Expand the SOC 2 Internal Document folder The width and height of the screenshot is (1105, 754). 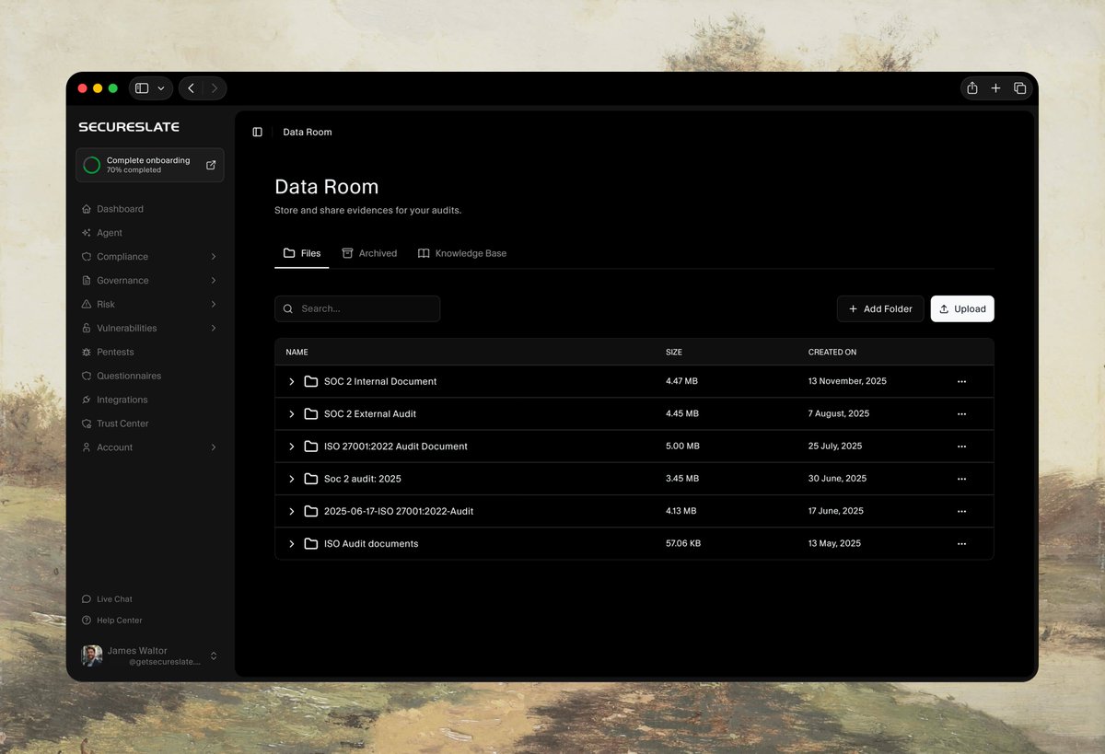292,381
